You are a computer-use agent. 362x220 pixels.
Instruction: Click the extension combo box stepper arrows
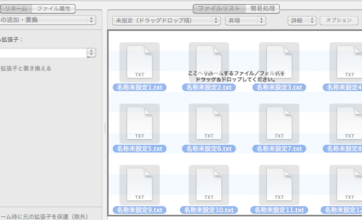coord(92,53)
